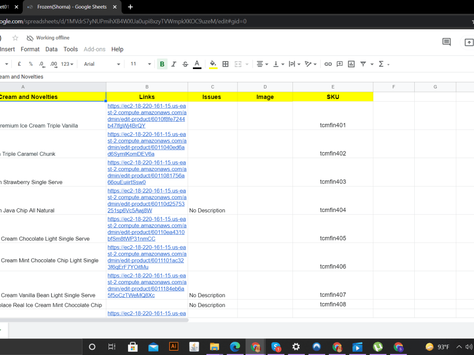Open the functions sigma dropdown

[x=384, y=64]
